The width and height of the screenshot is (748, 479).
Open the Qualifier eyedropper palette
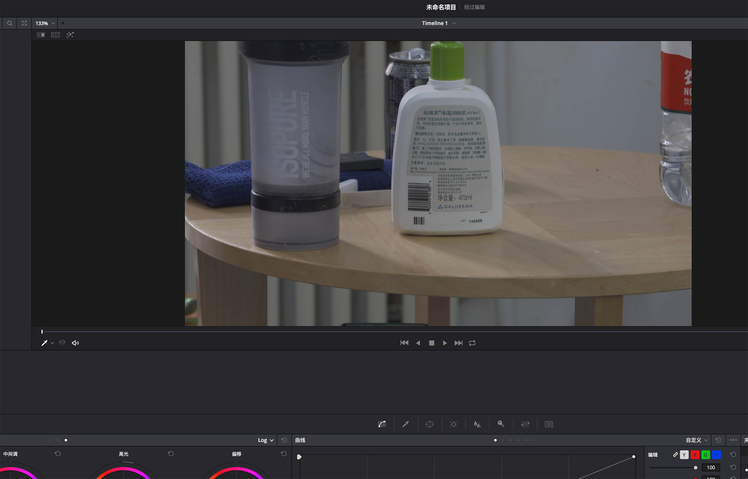click(x=405, y=424)
